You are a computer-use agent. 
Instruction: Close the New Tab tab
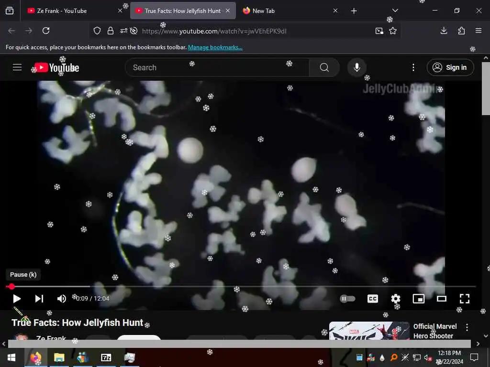(x=335, y=11)
